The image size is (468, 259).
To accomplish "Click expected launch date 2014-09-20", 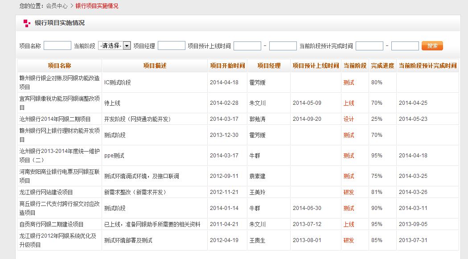I will click(307, 119).
